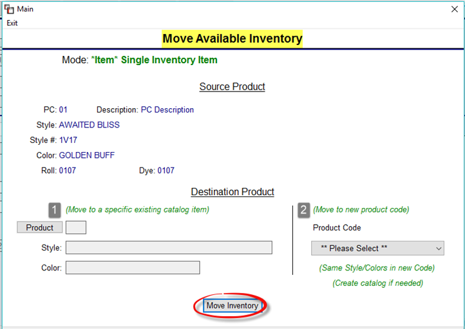
Task: Open the Product Code dropdown
Action: pos(377,248)
